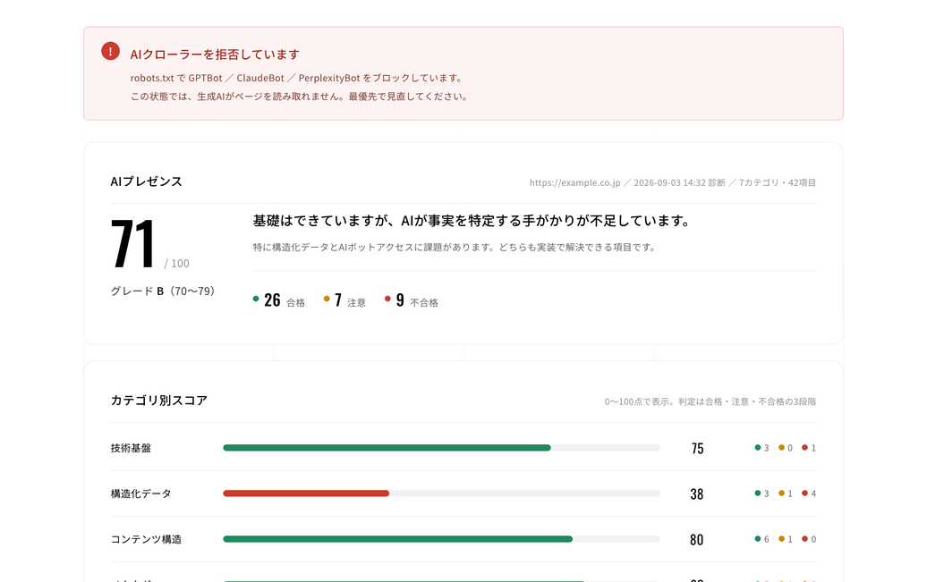The height and width of the screenshot is (582, 927).
Task: Click the overall score 71
Action: [133, 243]
